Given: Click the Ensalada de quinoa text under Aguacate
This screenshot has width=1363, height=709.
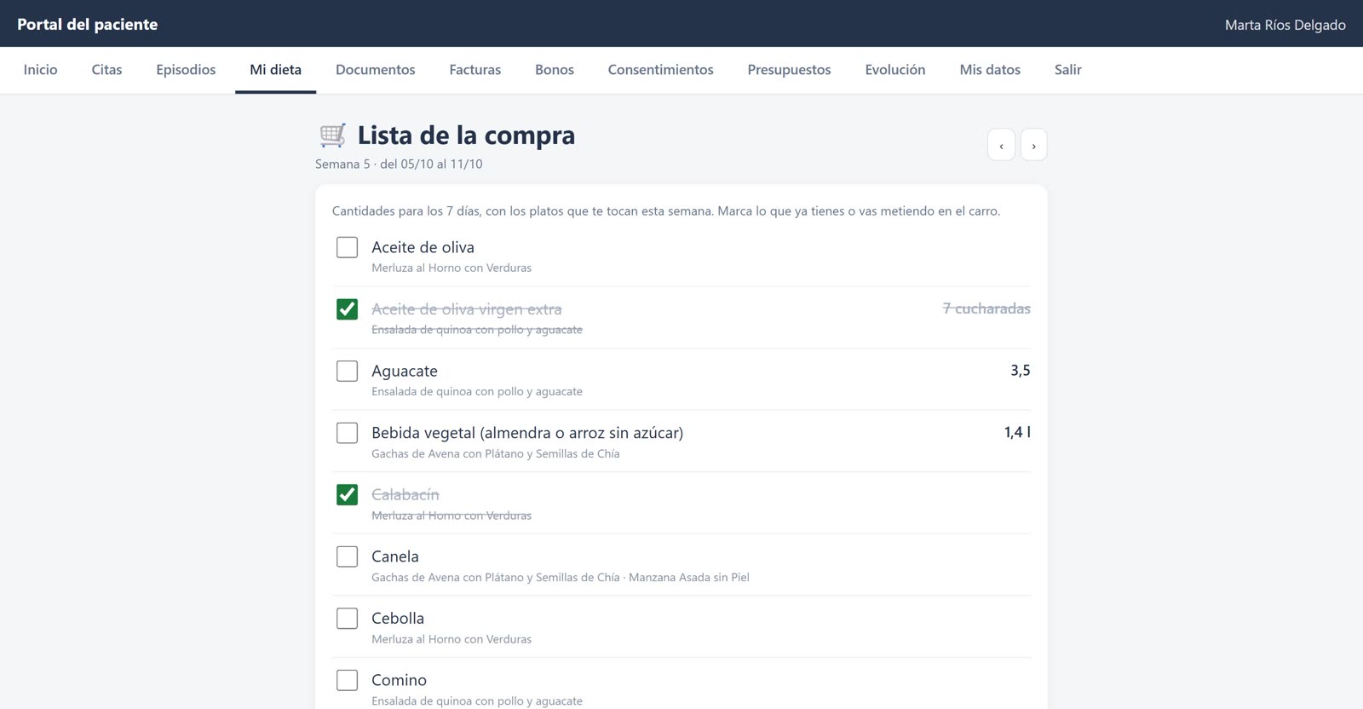Looking at the screenshot, I should 477,391.
